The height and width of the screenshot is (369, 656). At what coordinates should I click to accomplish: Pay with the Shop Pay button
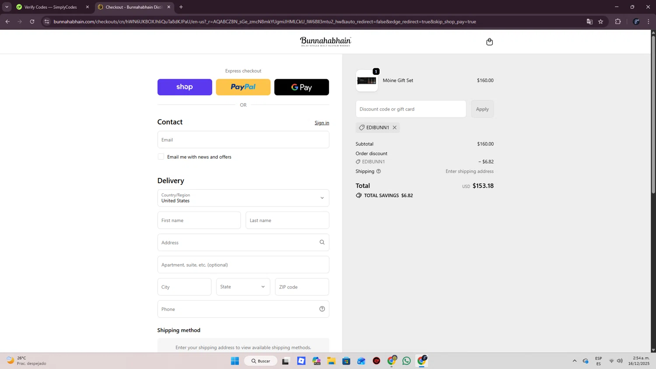185,87
